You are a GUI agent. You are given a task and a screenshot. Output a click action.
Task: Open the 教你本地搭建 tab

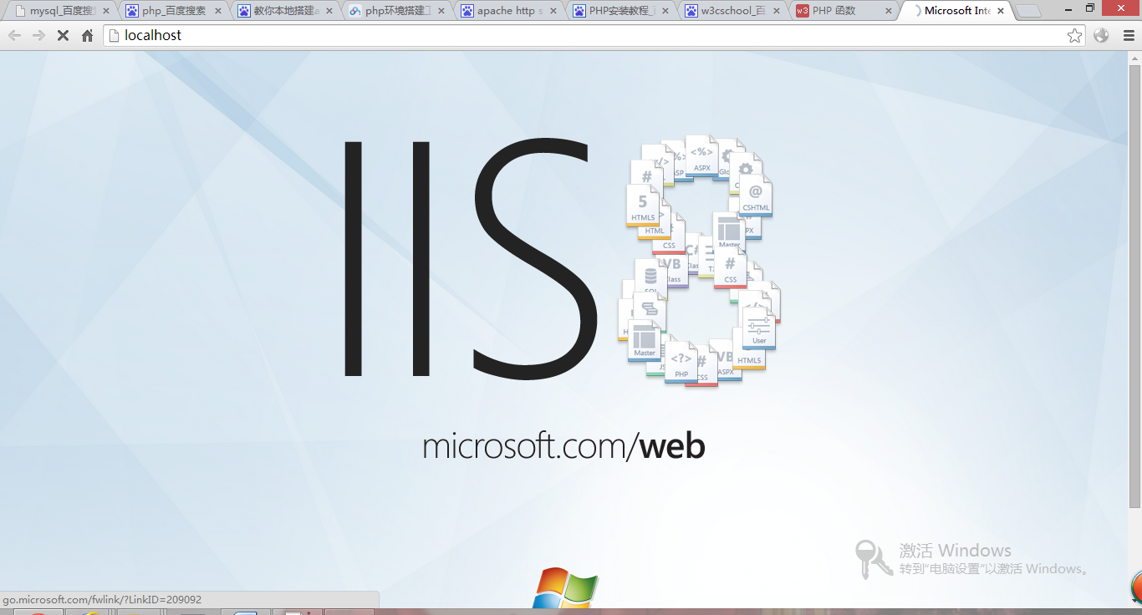pos(285,11)
